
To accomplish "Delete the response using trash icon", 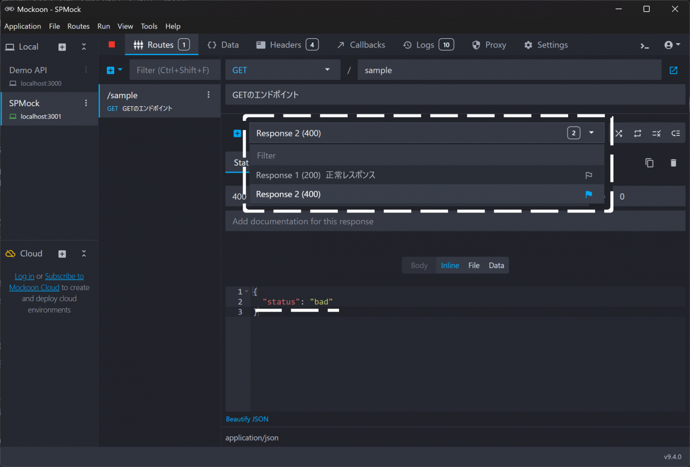I will click(x=673, y=163).
